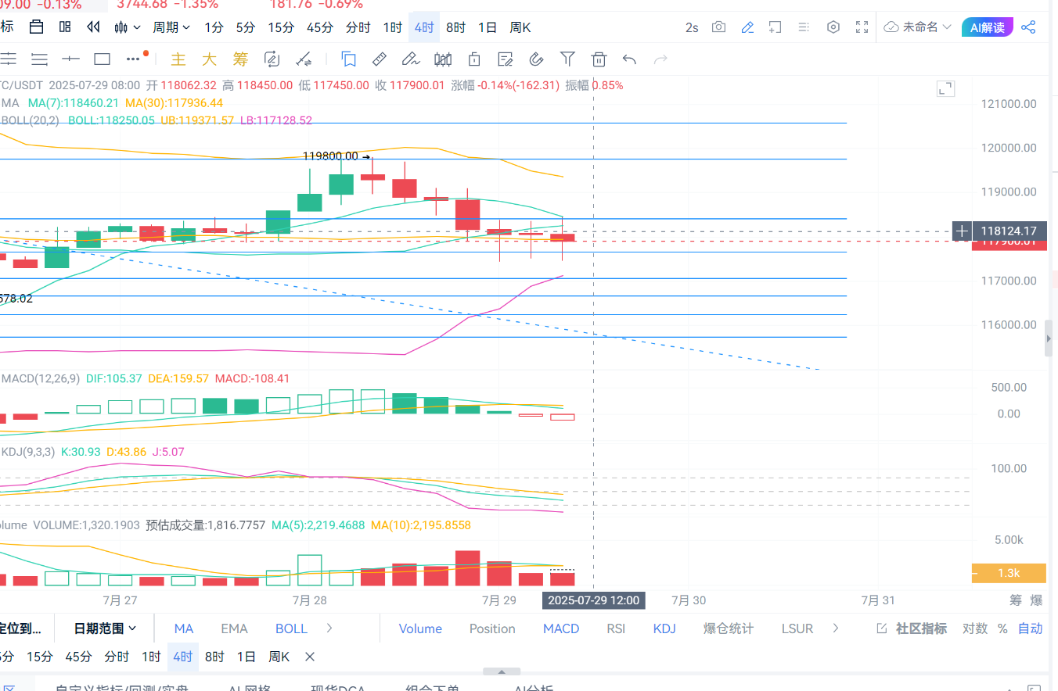Open 社区指标 community indicators
Image resolution: width=1058 pixels, height=691 pixels.
point(912,628)
